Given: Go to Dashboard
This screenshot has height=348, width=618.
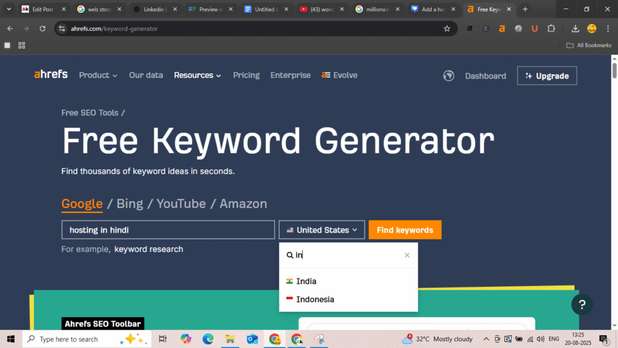Looking at the screenshot, I should (x=485, y=76).
